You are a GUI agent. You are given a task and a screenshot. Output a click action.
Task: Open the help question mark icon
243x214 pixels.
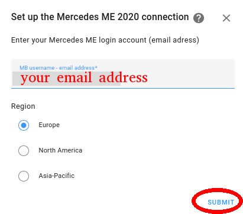coord(199,18)
